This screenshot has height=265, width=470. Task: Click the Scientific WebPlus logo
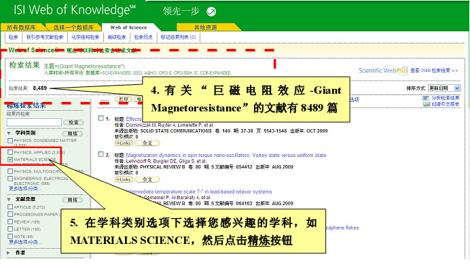coord(383,70)
